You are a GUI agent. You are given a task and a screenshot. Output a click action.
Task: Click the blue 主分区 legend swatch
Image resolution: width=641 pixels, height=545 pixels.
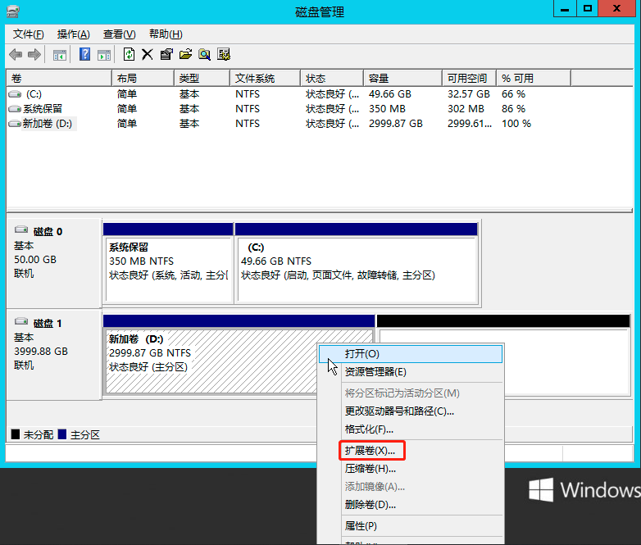[62, 434]
